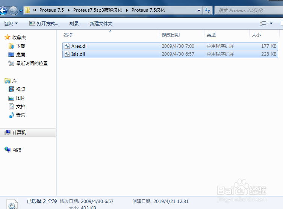Image resolution: width=283 pixels, height=209 pixels.
Task: Open recent locations dropdown arrow
Action: coord(21,11)
